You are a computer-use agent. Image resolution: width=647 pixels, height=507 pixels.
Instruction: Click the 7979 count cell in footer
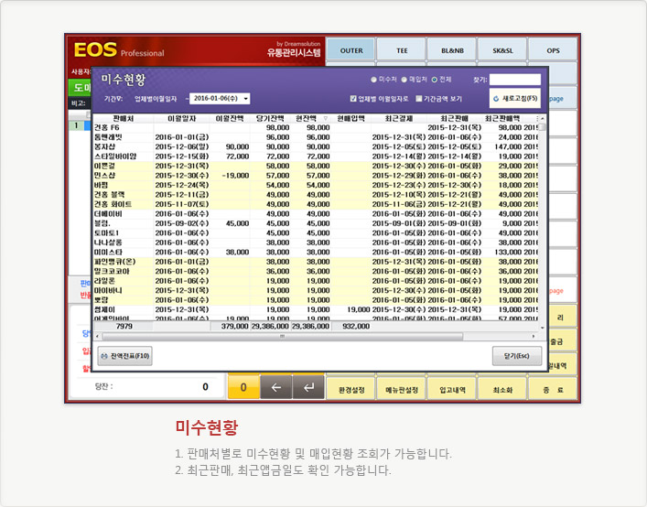click(124, 327)
